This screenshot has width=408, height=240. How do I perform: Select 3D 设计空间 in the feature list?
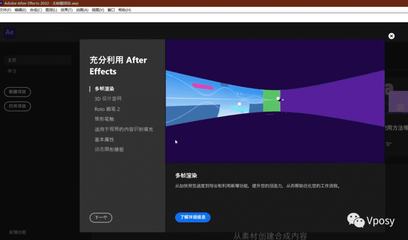click(108, 98)
